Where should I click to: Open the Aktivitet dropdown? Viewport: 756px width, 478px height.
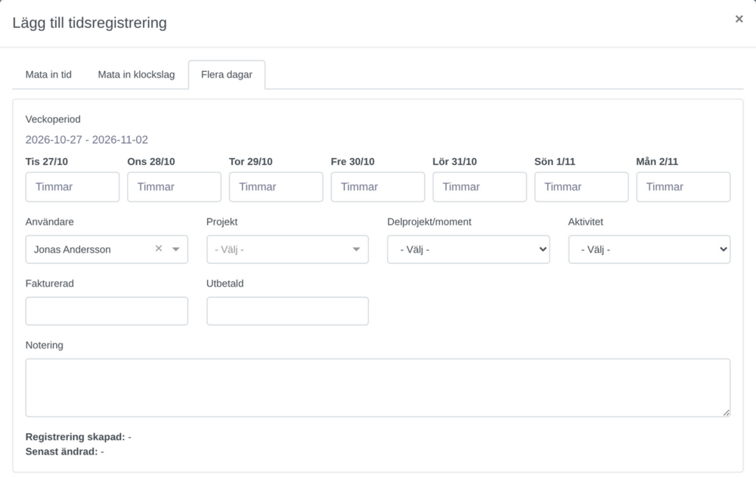tap(649, 250)
